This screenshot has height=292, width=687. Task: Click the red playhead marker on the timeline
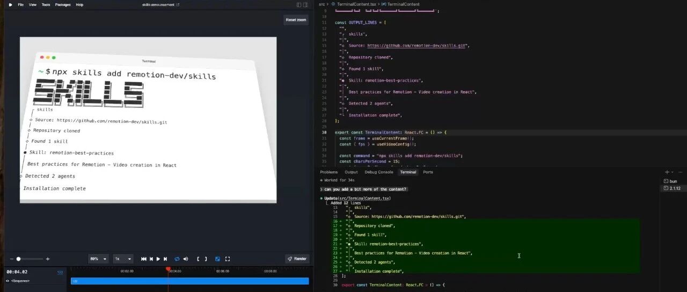pos(168,269)
